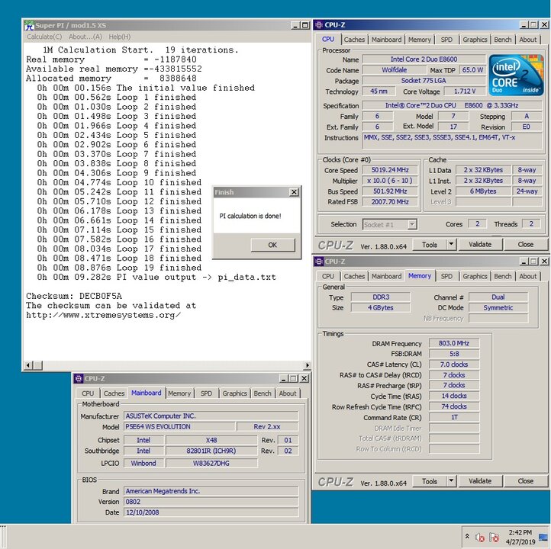Click the volume tray icon
Image resolution: width=551 pixels, height=549 pixels.
(x=480, y=537)
